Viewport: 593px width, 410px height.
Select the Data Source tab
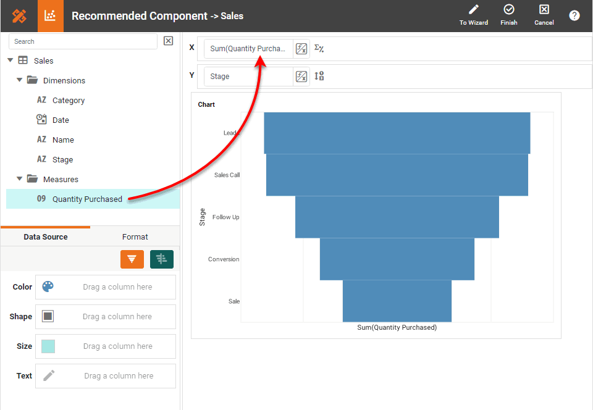click(x=46, y=236)
